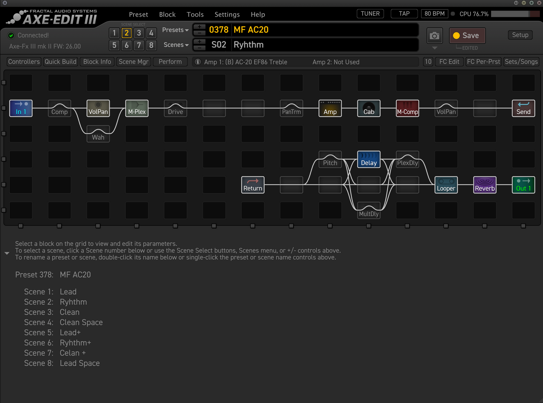The image size is (543, 403).
Task: Open FC Per-Prst
Action: [x=483, y=62]
